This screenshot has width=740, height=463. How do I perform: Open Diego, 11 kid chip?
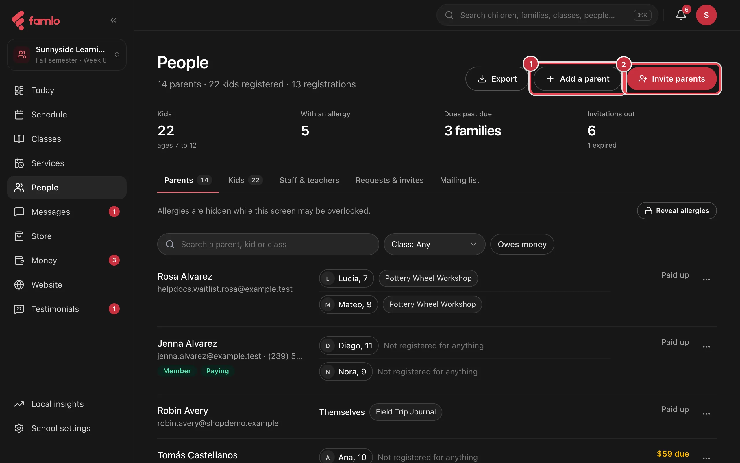(x=349, y=346)
